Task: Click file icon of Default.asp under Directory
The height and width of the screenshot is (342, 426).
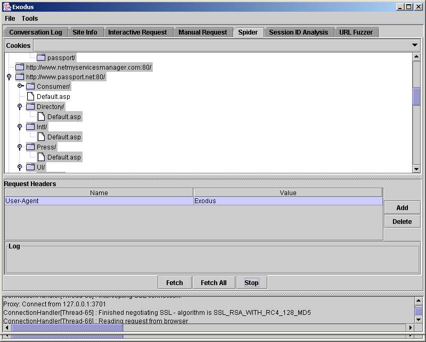Action: (x=41, y=116)
